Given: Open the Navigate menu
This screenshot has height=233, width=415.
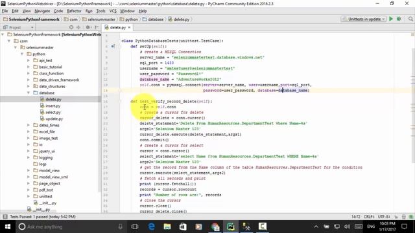Looking at the screenshot, I should [x=42, y=11].
